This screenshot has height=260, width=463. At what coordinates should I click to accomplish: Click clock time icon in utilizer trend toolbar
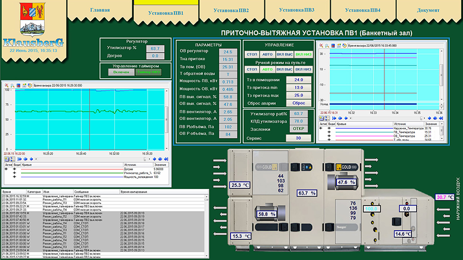click(x=30, y=85)
